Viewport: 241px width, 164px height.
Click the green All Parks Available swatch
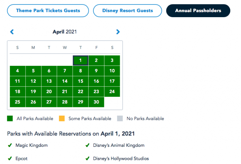[10, 119]
